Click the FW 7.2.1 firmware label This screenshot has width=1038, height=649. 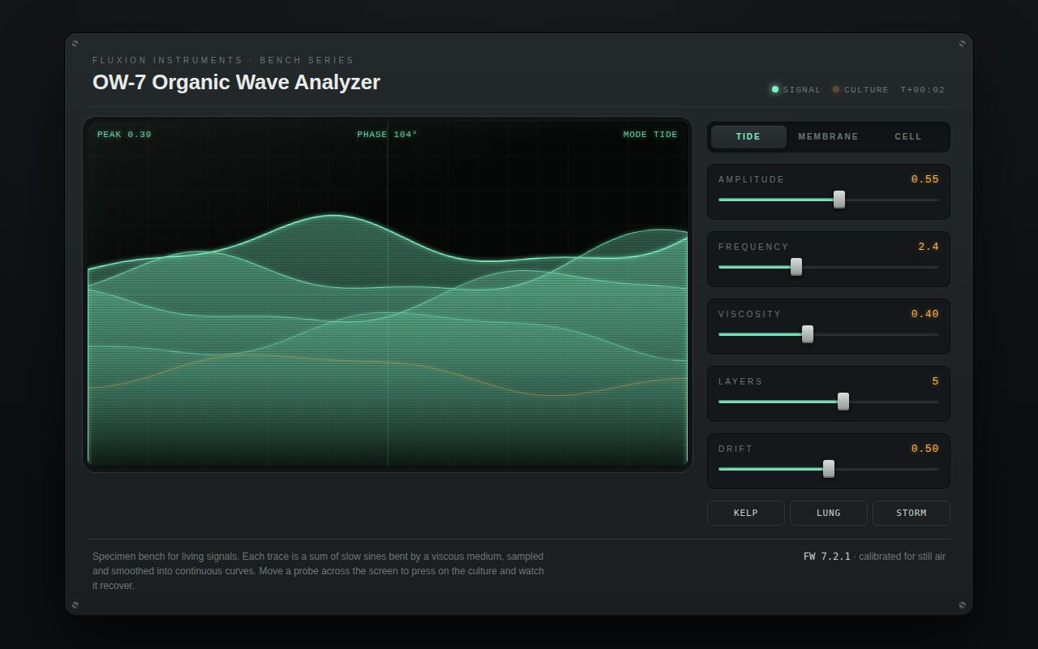(827, 557)
